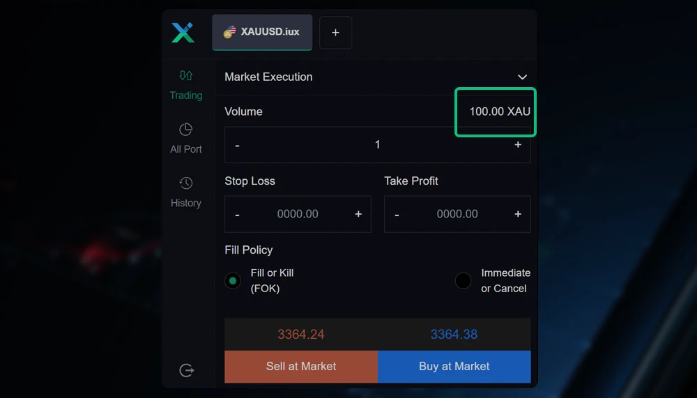Open the Market Execution order type selector
This screenshot has height=398, width=697.
coord(268,77)
